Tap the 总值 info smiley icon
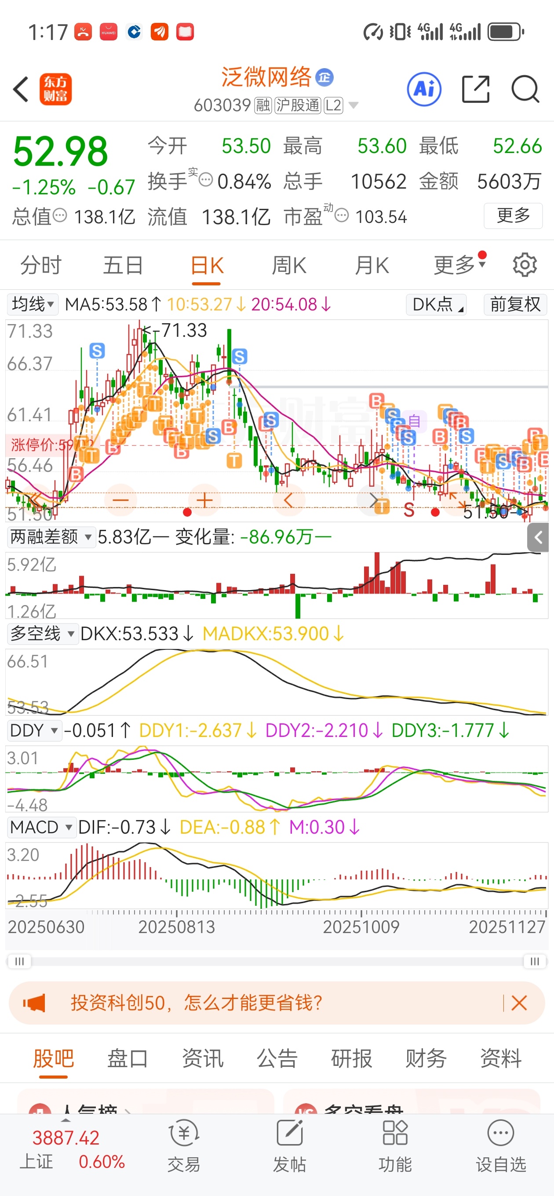This screenshot has width=554, height=1196. 59,215
